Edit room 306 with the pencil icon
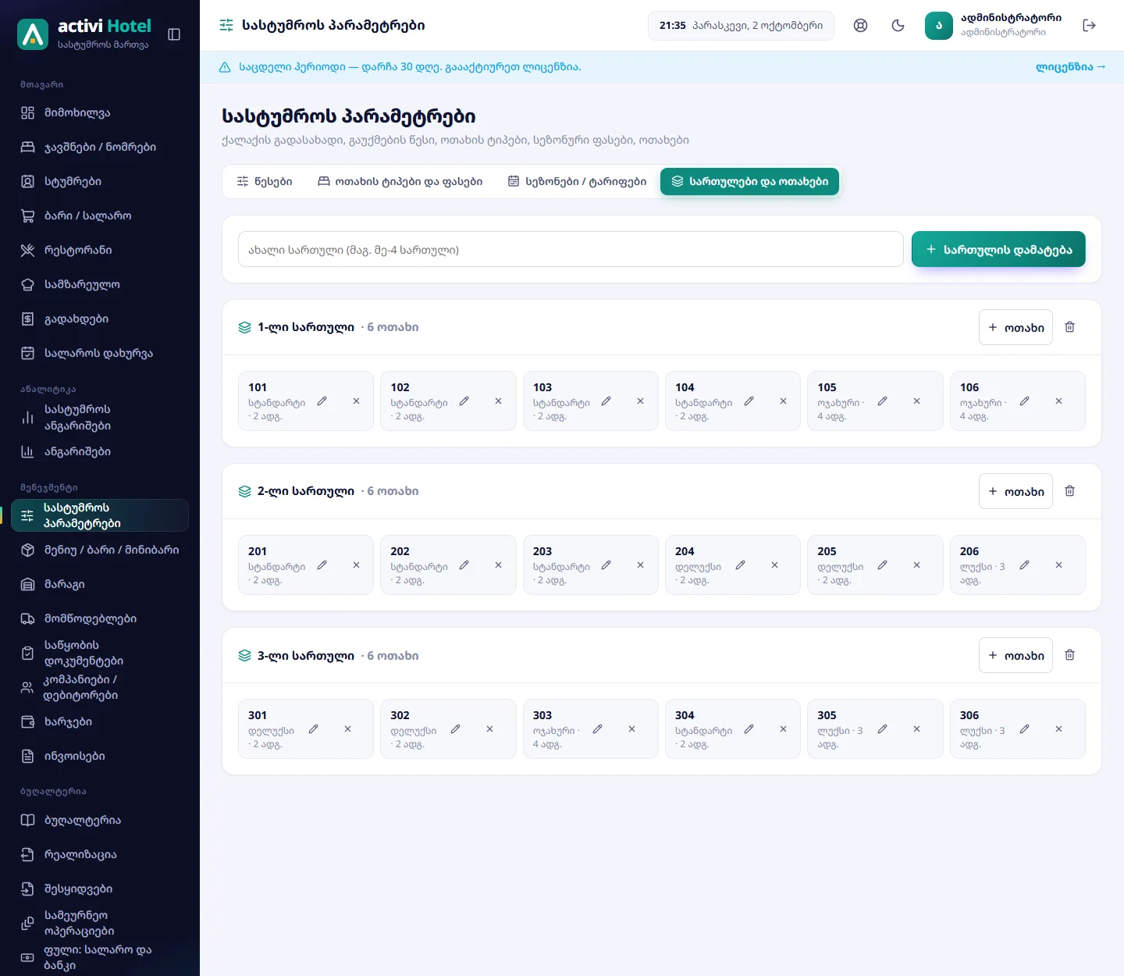Image resolution: width=1124 pixels, height=976 pixels. click(1024, 729)
